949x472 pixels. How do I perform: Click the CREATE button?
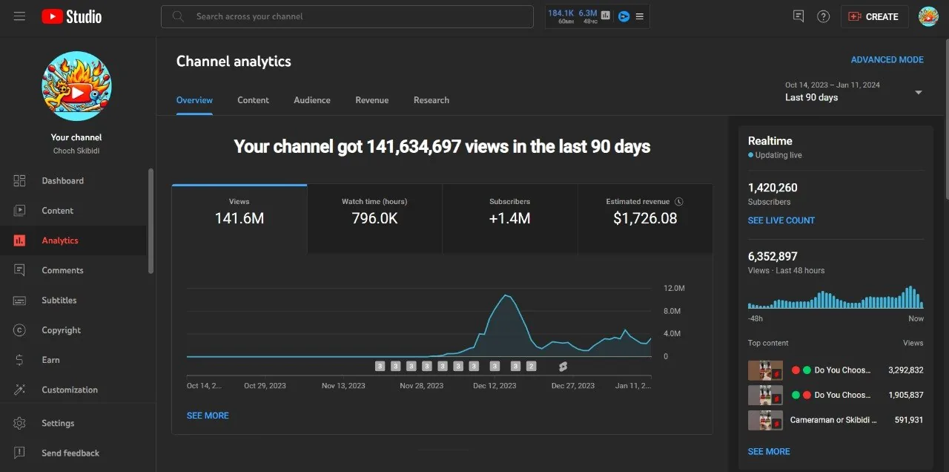874,16
